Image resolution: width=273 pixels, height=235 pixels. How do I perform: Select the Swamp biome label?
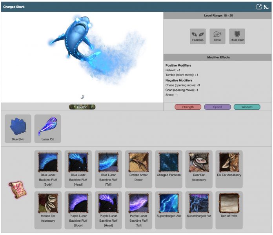(x=82, y=107)
